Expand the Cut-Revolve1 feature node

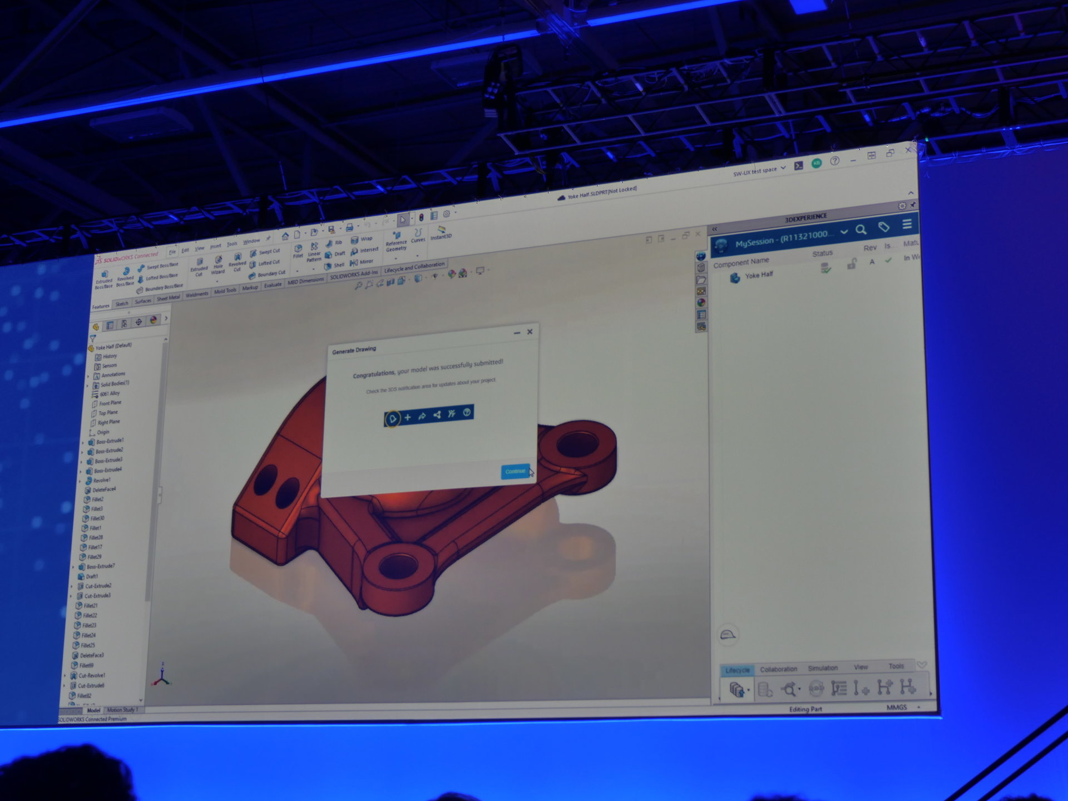click(65, 676)
